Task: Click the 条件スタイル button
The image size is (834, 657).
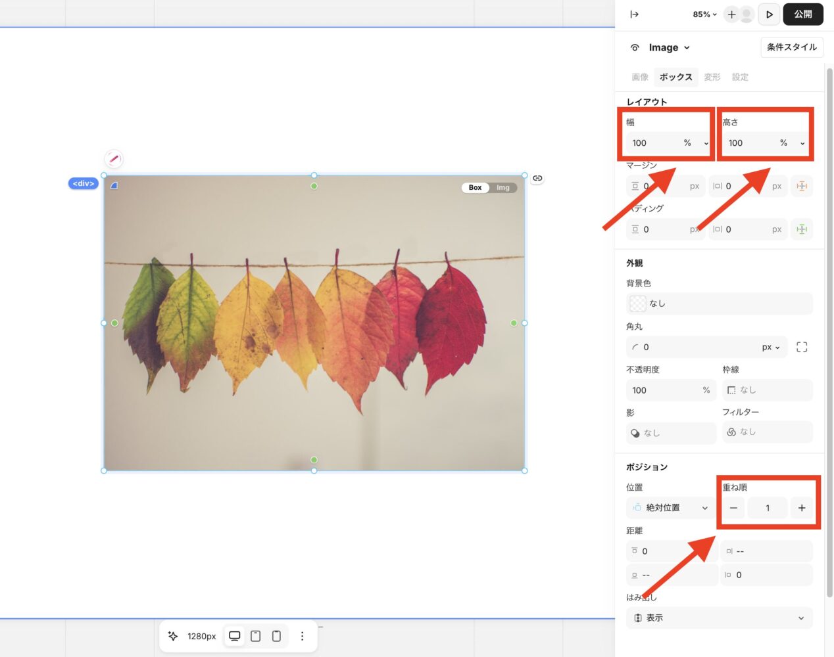Action: click(791, 47)
